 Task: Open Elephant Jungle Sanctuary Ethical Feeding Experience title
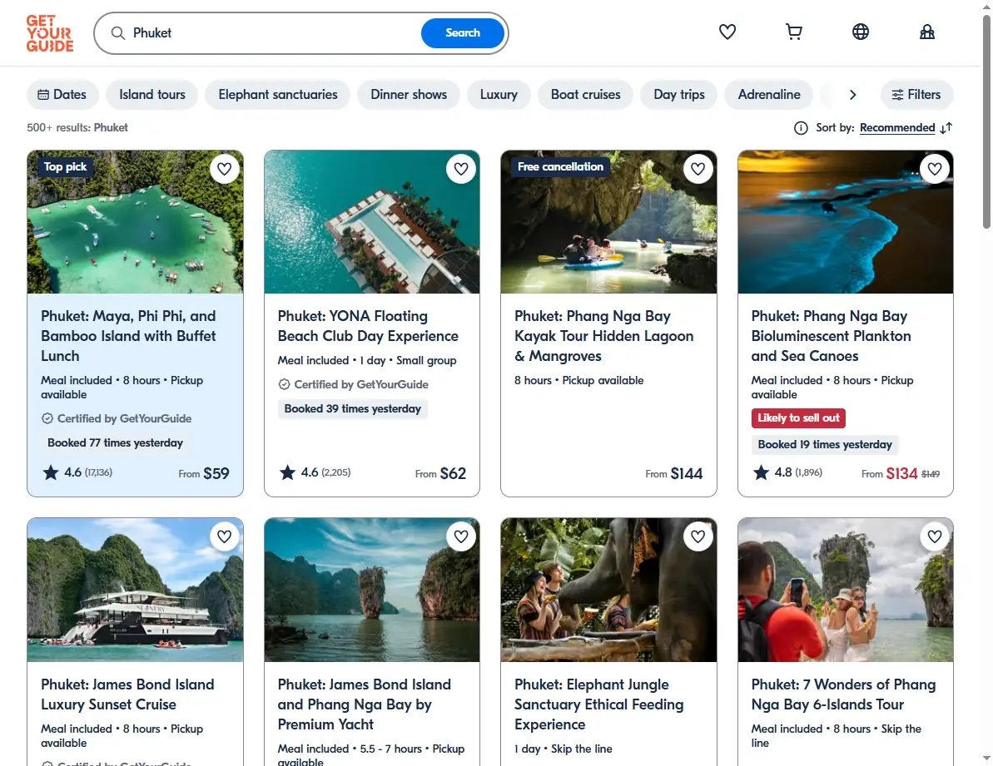(599, 704)
